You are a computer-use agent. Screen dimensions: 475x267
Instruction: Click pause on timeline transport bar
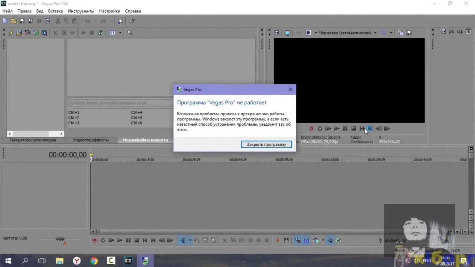pyautogui.click(x=128, y=240)
